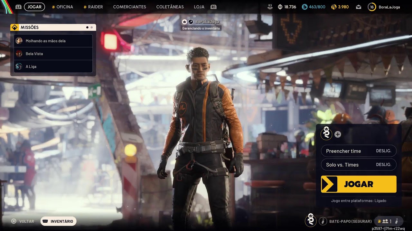Click the portrait icon beside A Liga

[19, 66]
